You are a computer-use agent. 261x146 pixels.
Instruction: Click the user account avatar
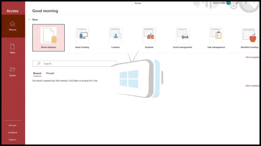pos(228,3)
